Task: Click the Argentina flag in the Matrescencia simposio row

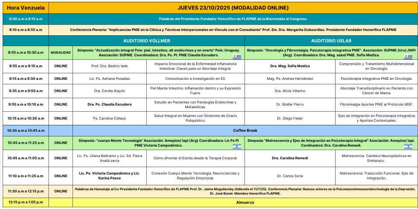Action: (x=408, y=147)
